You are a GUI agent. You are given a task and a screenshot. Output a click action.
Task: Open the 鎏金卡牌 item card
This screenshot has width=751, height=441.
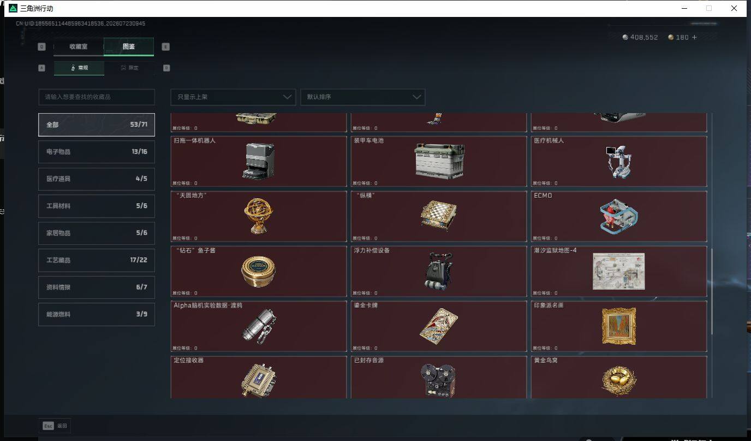pos(439,326)
